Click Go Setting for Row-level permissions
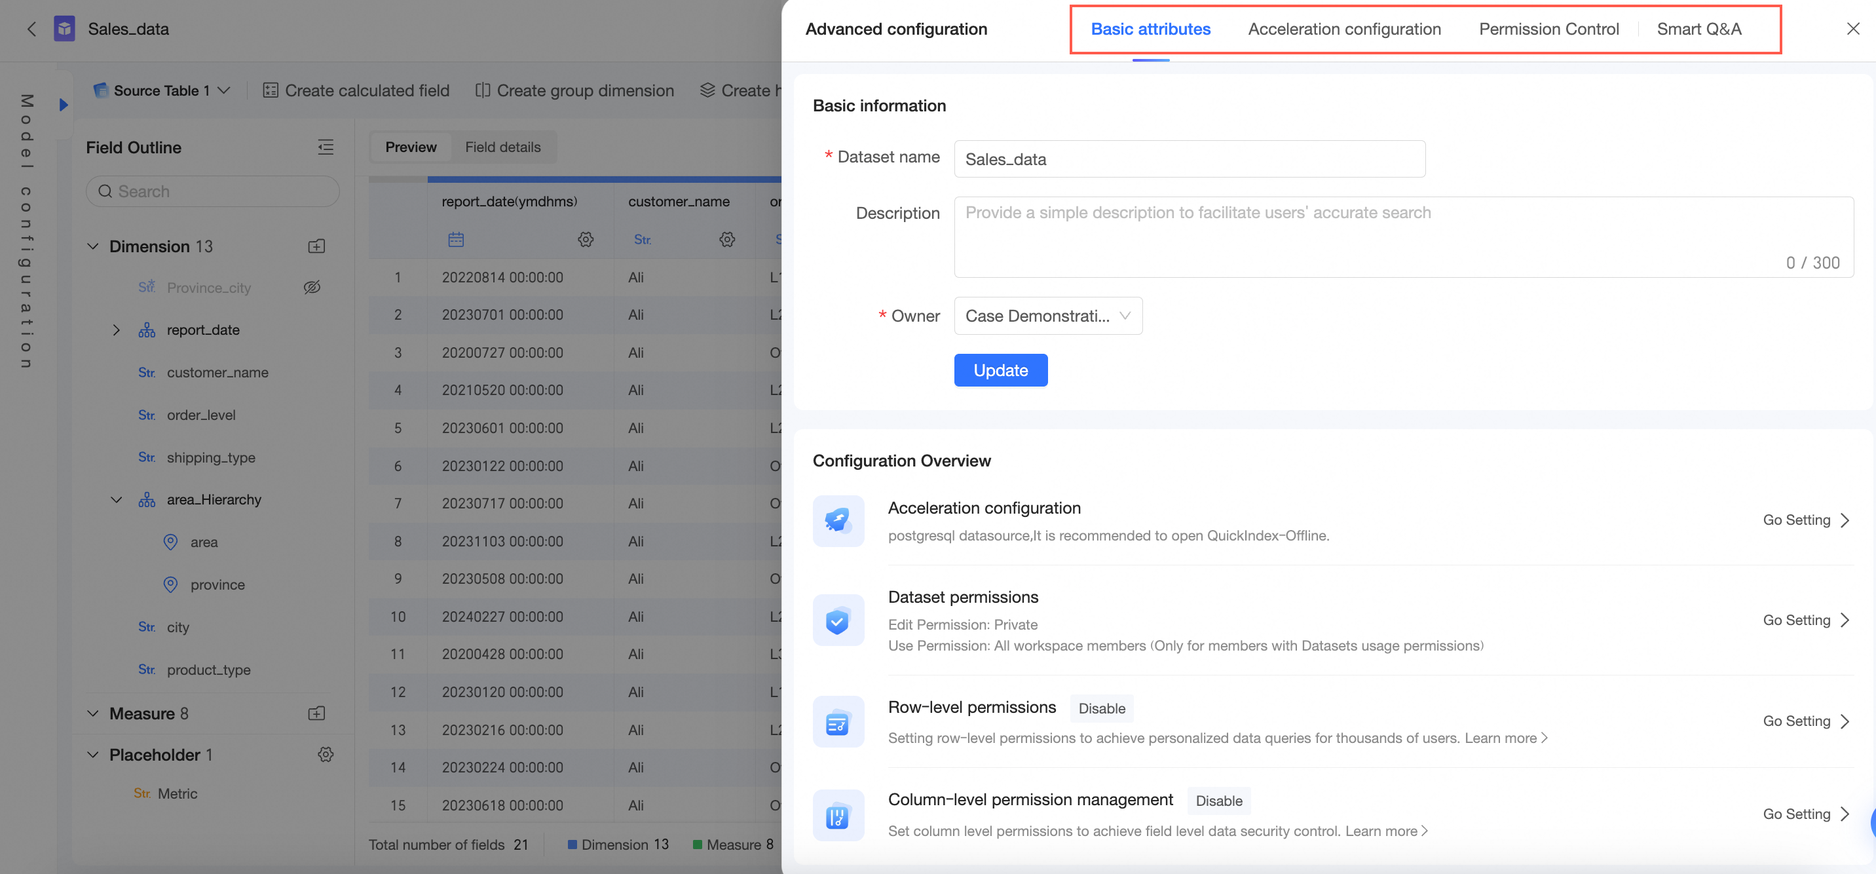This screenshot has width=1876, height=874. pyautogui.click(x=1805, y=721)
